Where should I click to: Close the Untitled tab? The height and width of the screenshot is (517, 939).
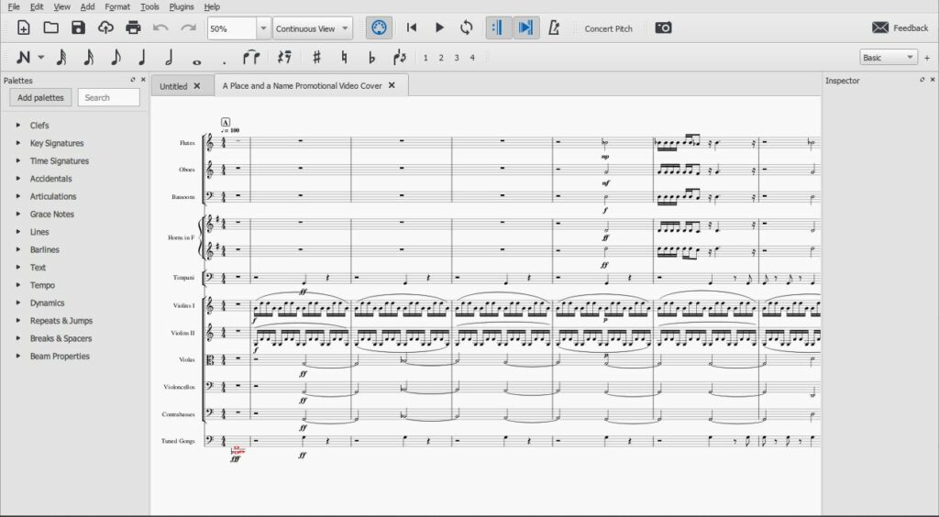197,86
